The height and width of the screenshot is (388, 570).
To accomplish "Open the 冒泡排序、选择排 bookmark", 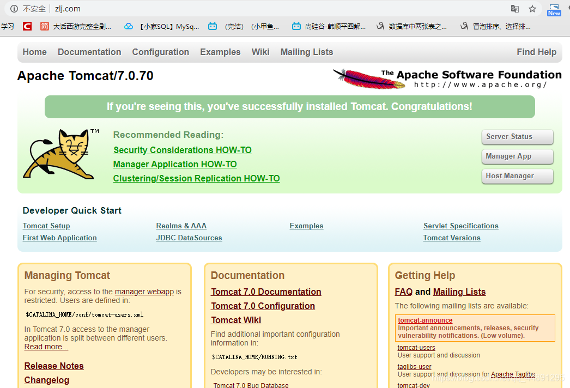I will 495,26.
